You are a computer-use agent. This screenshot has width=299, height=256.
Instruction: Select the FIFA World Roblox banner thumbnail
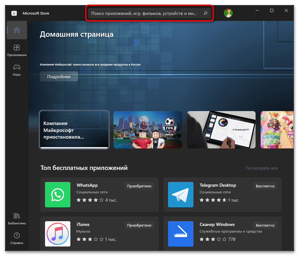coord(148,130)
